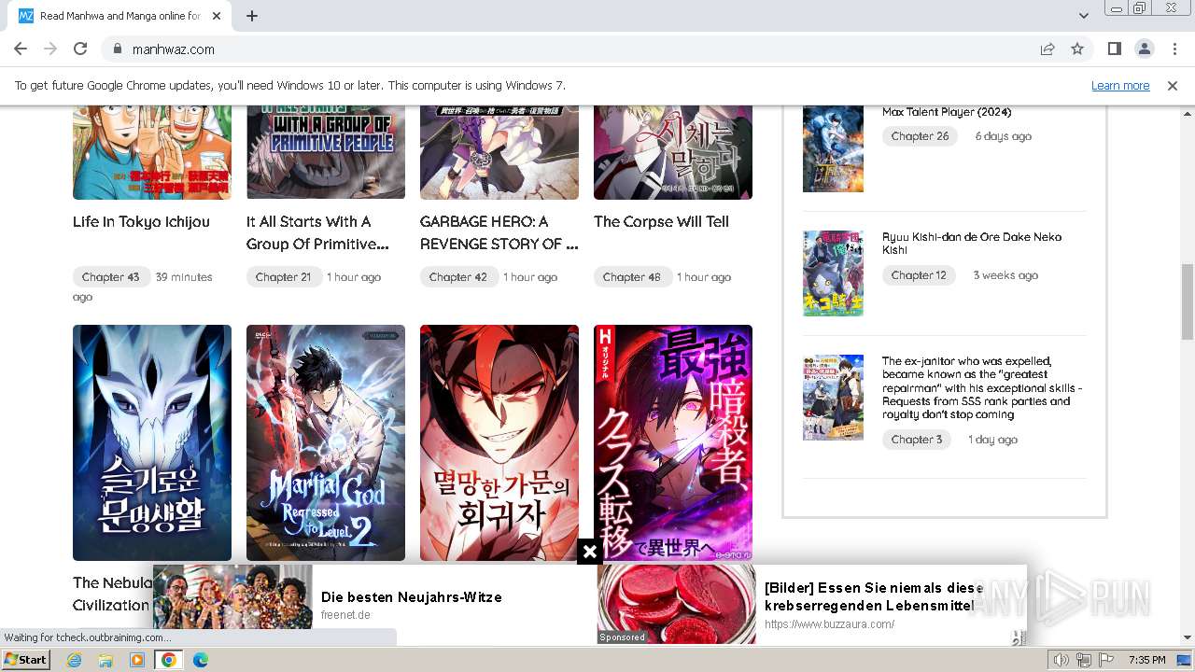Screen dimensions: 1195x672
Task: Open The ex-janitor who was expelled title
Action: (982, 387)
